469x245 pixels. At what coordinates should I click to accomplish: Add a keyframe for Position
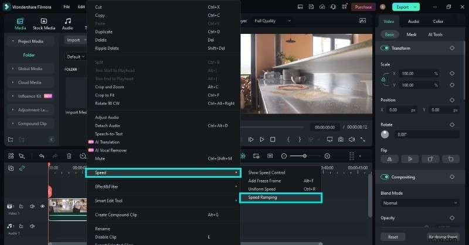pyautogui.click(x=452, y=100)
